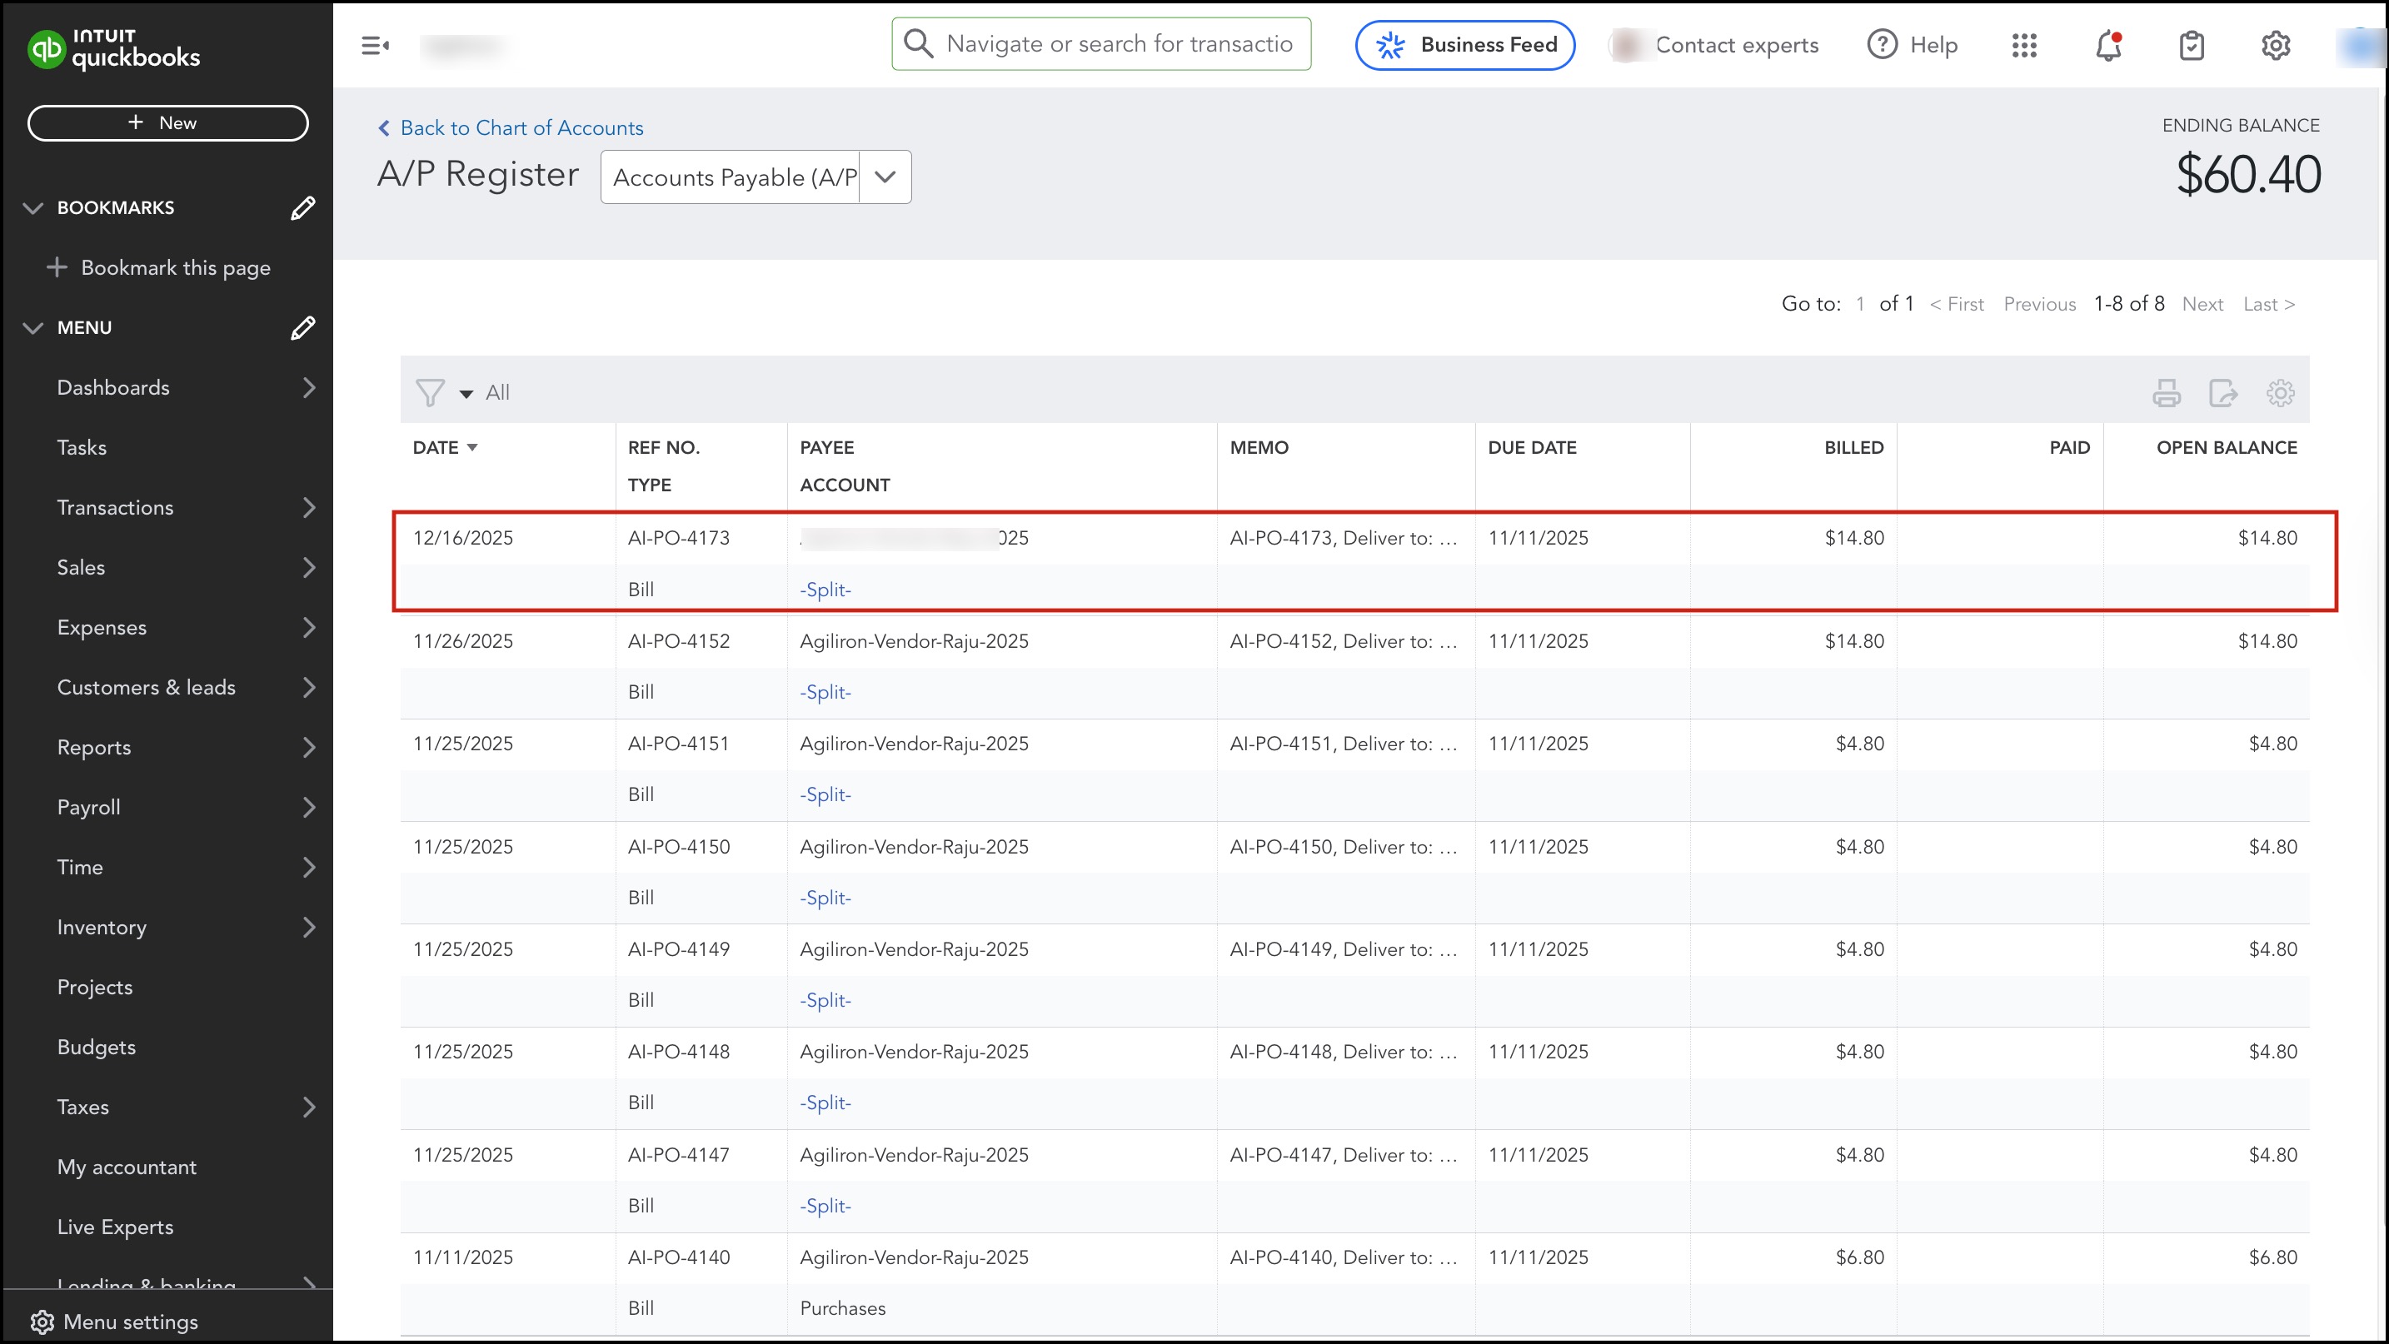Open Projects in the left menu
The width and height of the screenshot is (2389, 1344).
95,987
